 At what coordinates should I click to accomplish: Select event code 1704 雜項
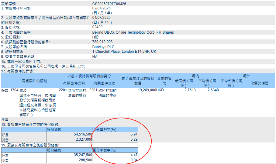click(x=19, y=90)
